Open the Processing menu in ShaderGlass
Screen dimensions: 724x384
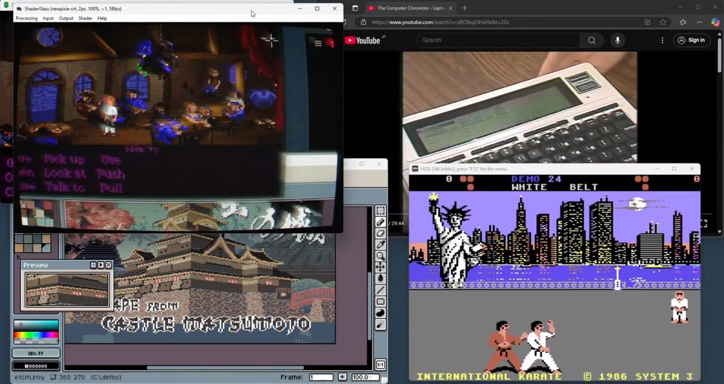tap(27, 18)
